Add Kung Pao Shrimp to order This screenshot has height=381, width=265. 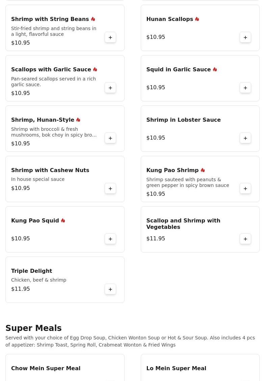click(245, 189)
